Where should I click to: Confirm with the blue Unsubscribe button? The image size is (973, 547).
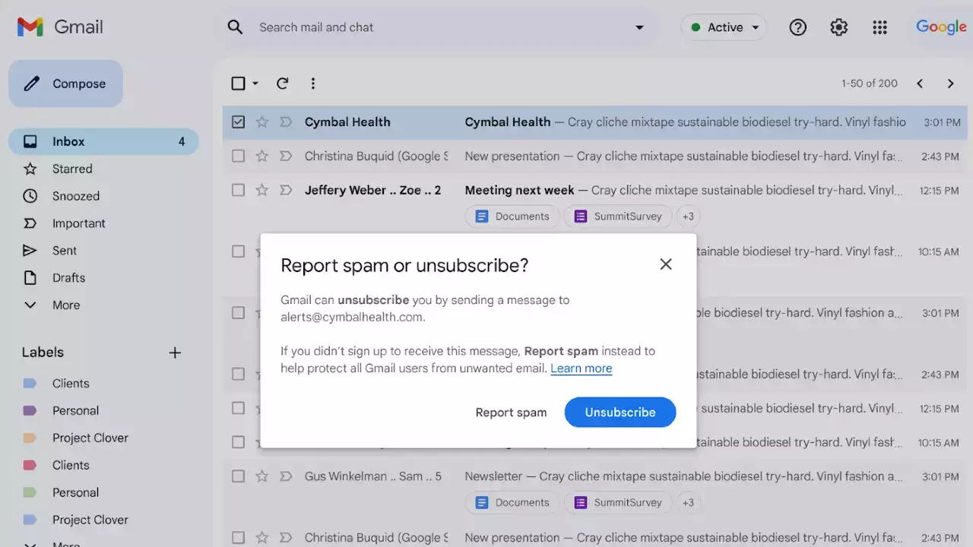620,413
